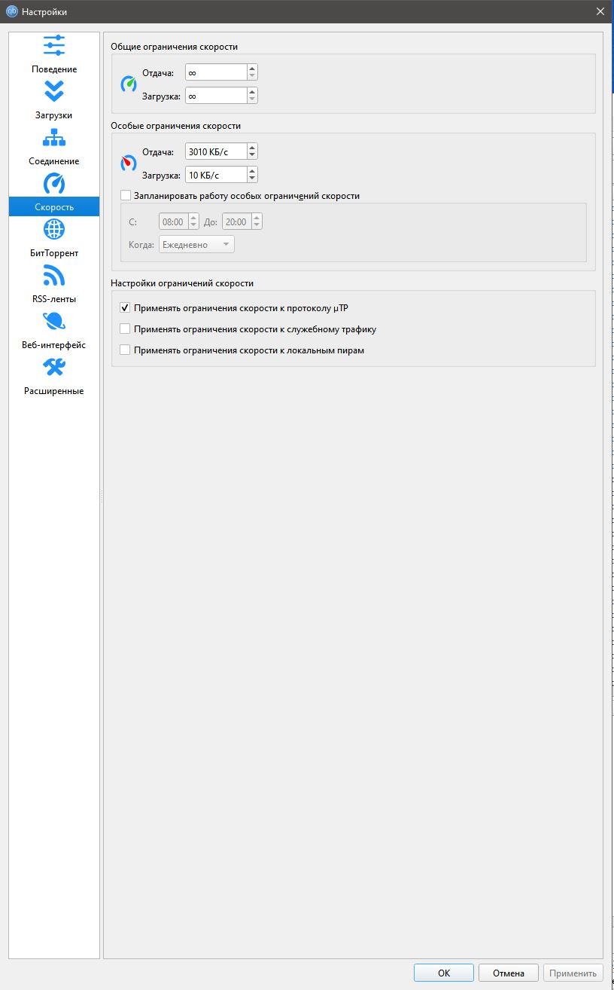Click the global Загрузка limit field
This screenshot has width=614, height=990.
point(215,96)
